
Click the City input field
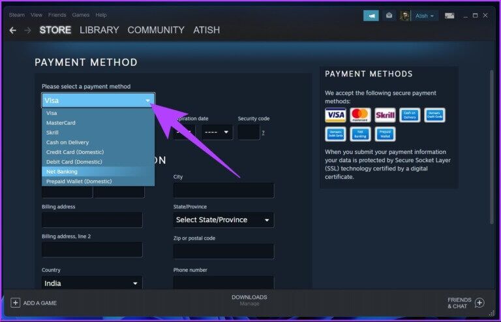click(x=224, y=190)
